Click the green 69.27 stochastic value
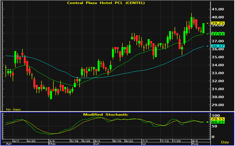Viewport: 235px width, 146px height. tap(218, 122)
